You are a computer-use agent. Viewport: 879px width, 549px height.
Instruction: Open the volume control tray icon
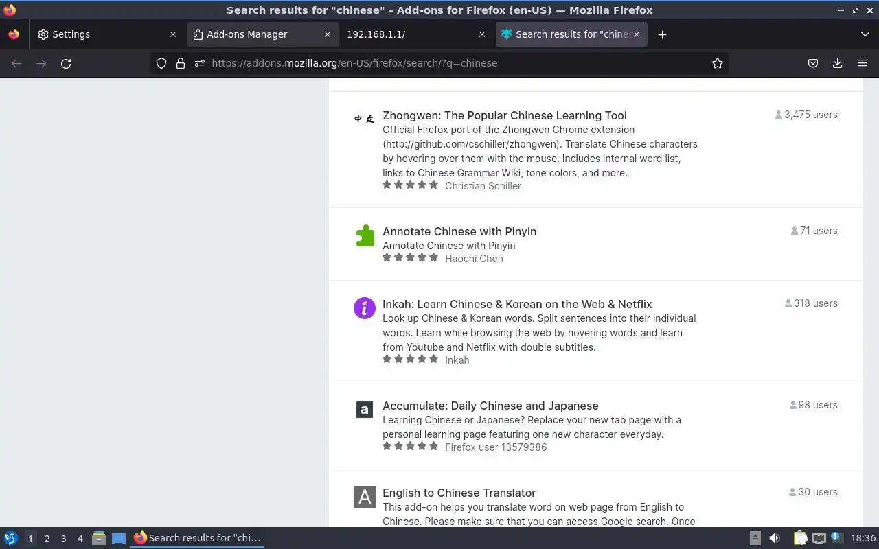tap(775, 538)
